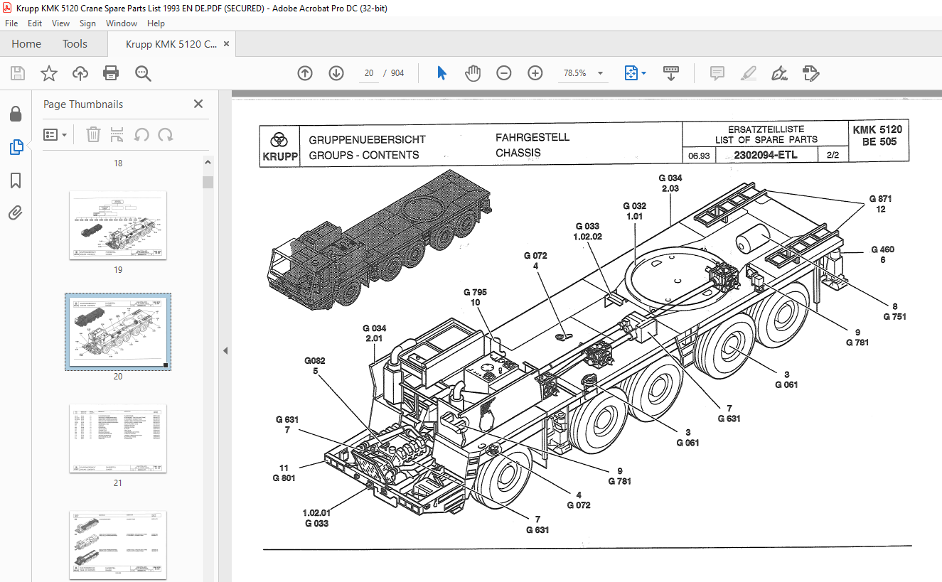Collapse the navigation pane arrow
The image size is (942, 582).
coord(225,350)
